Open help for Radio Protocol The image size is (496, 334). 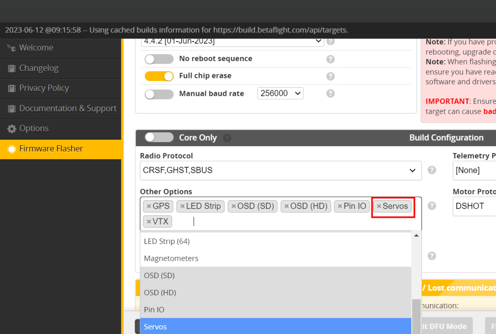(x=432, y=170)
